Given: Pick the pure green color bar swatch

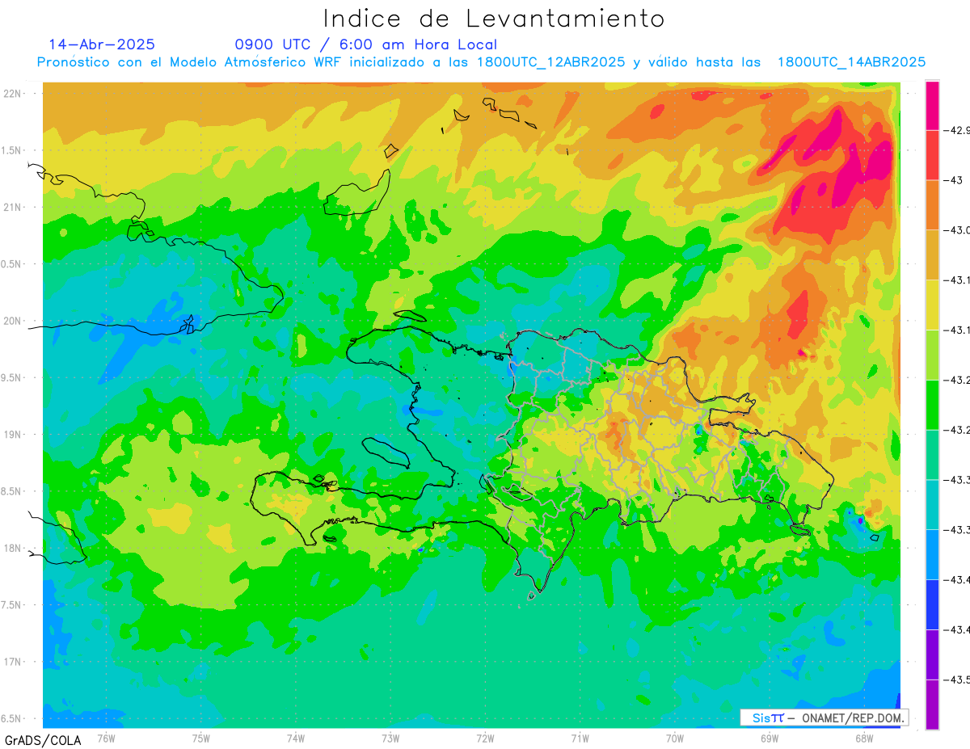Looking at the screenshot, I should pos(932,405).
